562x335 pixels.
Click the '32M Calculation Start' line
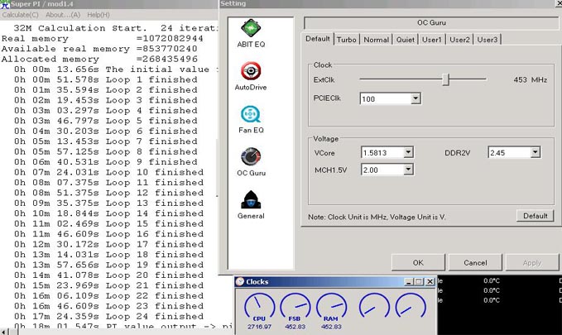pyautogui.click(x=115, y=28)
